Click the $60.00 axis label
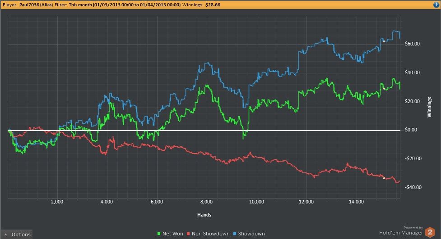Screen dimensions: 441x239 pos(412,44)
